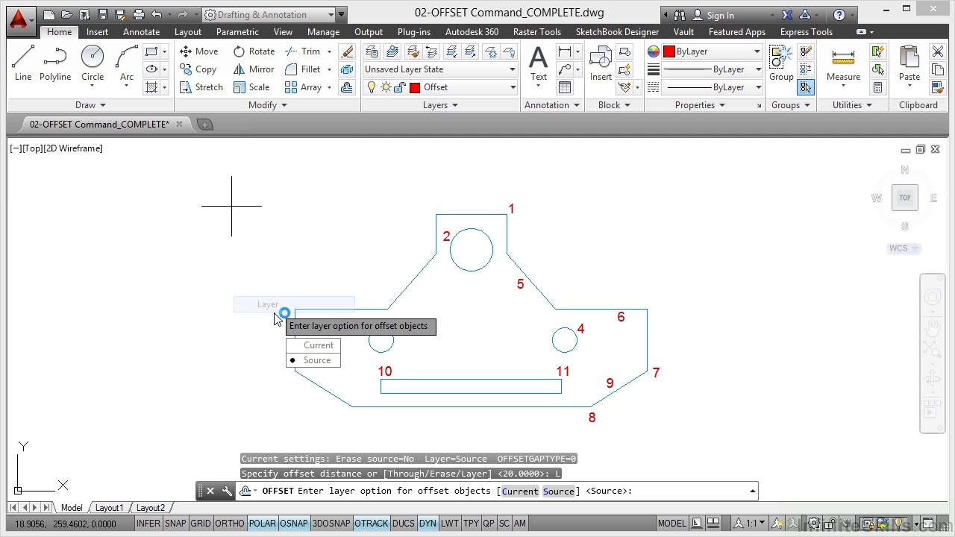
Task: Click the new drawing tab plus button
Action: click(204, 125)
